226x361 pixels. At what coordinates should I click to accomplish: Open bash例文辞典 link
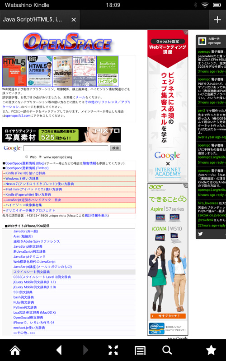24,297
